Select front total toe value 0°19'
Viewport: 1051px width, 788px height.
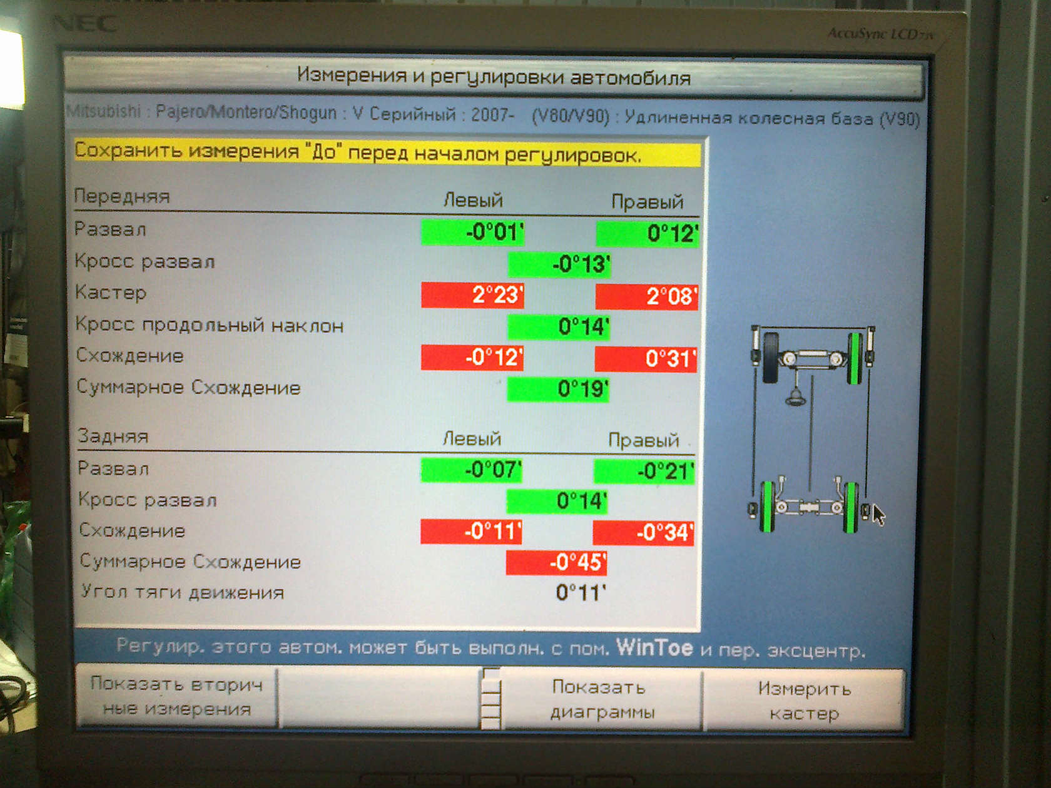558,389
